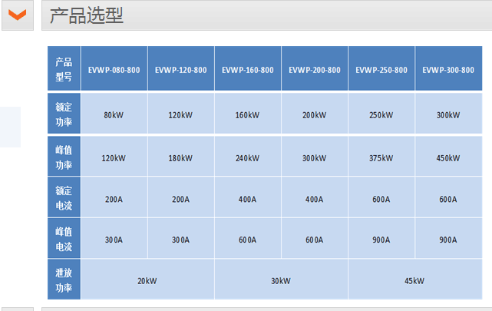Click the 峰值电流 row label
The width and height of the screenshot is (492, 311).
[x=64, y=240]
